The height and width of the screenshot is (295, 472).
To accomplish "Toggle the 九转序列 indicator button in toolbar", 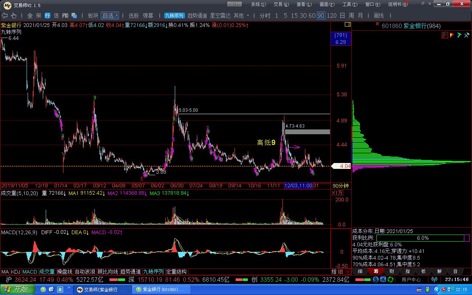I will coord(174,15).
